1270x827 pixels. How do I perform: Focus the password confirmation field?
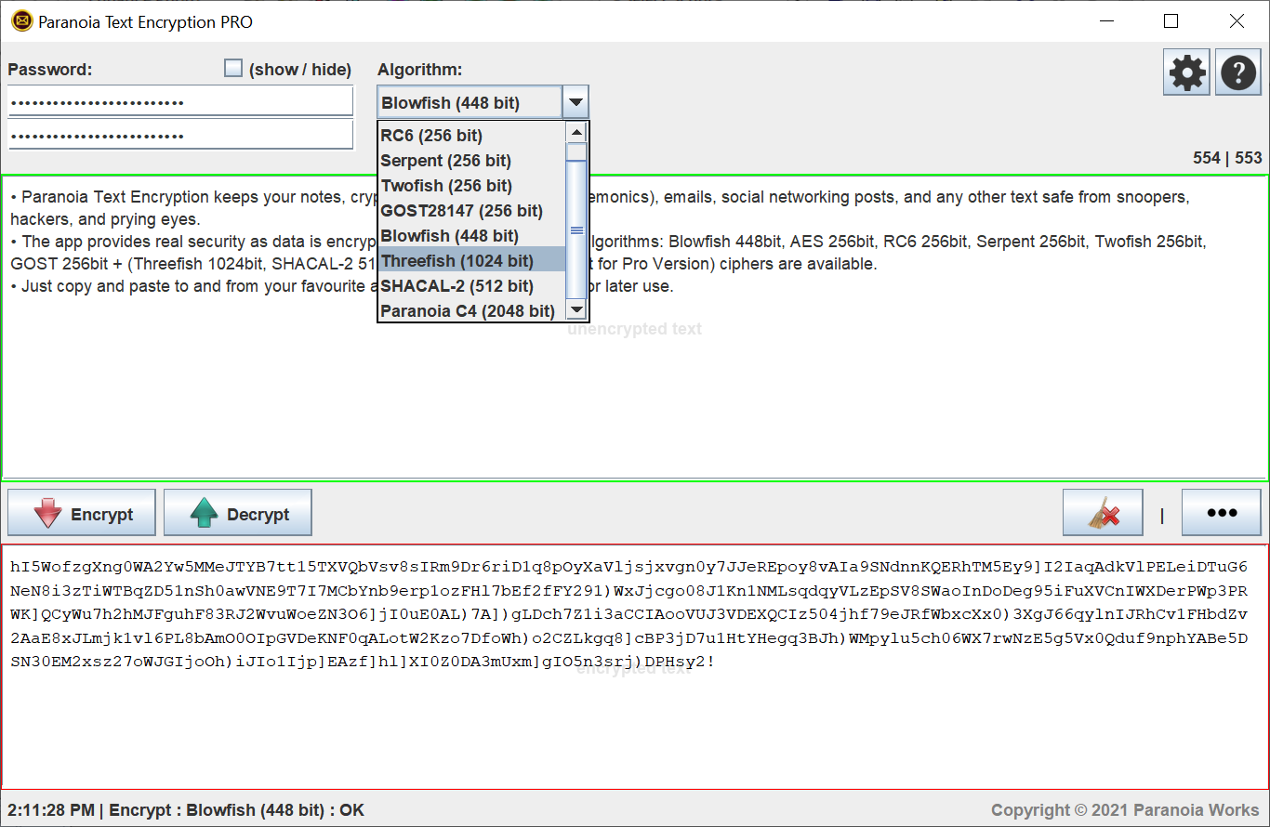click(180, 135)
